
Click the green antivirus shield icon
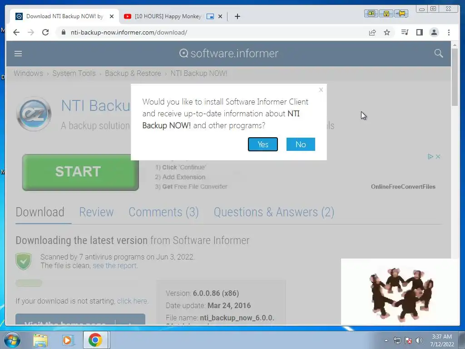pyautogui.click(x=24, y=261)
